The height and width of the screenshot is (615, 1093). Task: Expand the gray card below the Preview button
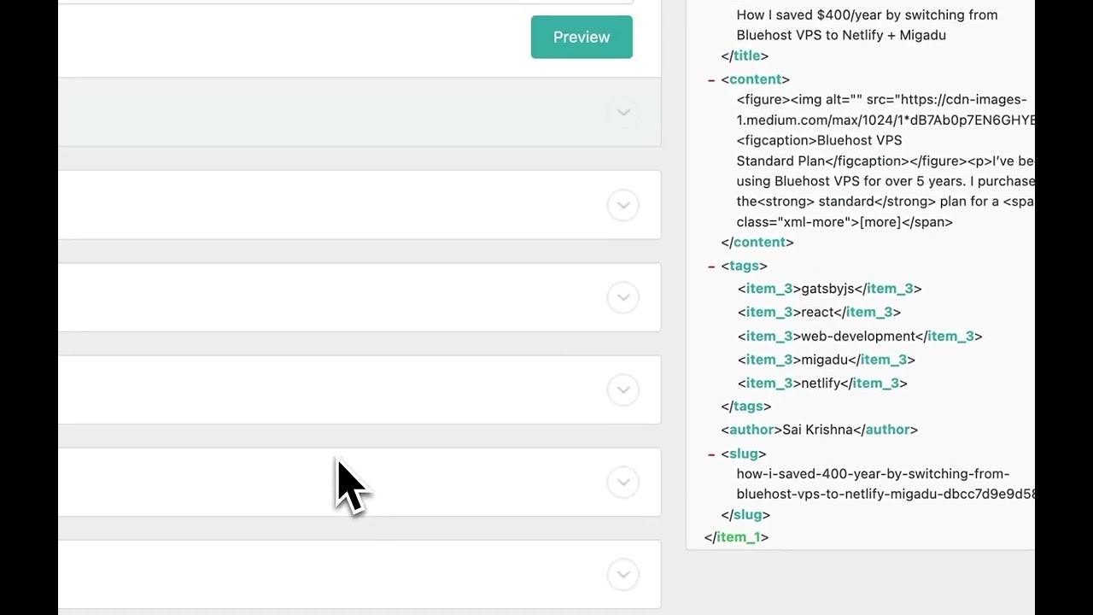(623, 113)
